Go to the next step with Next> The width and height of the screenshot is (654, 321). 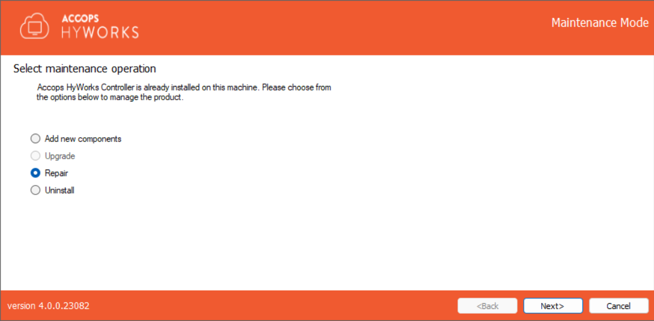(x=553, y=305)
